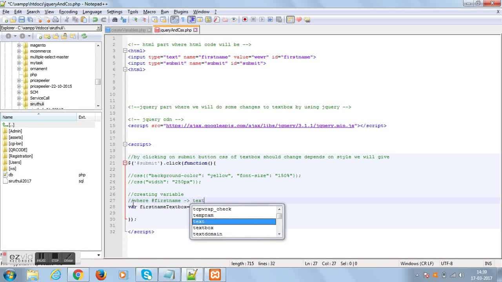This screenshot has height=282, width=502.
Task: Open the Macro menu
Action: click(x=149, y=12)
